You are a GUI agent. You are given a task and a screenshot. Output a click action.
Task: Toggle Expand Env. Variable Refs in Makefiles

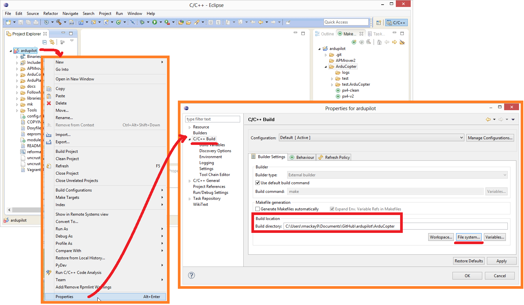click(332, 209)
